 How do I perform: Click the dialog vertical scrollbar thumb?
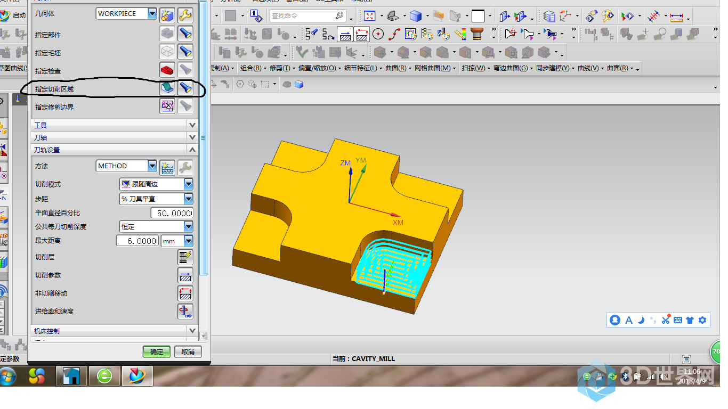[x=203, y=138]
